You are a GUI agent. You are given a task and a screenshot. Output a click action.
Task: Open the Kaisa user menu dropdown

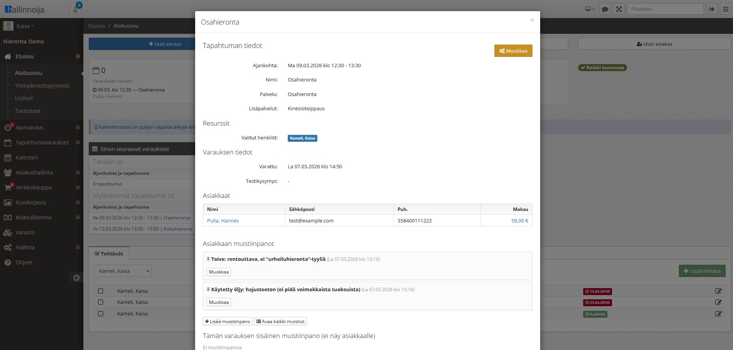(25, 26)
